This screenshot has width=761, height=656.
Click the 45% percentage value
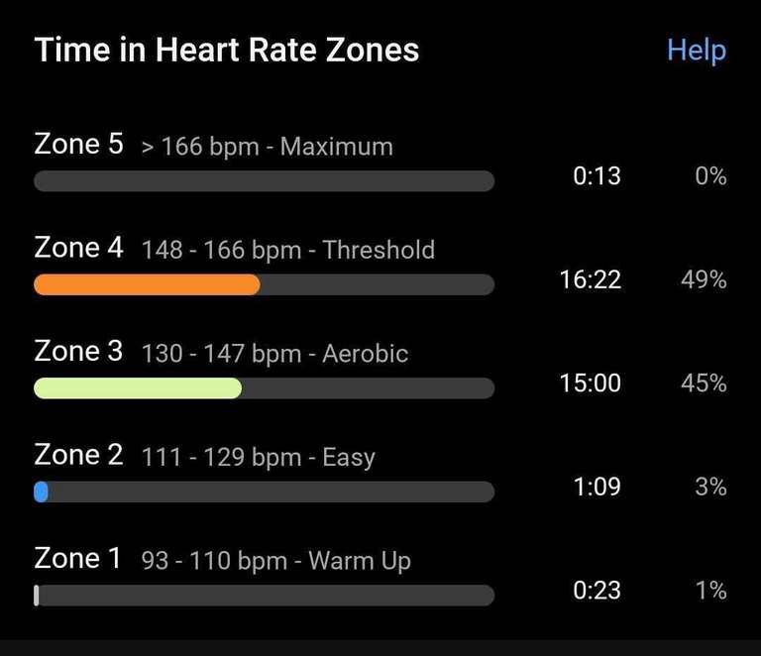[704, 383]
